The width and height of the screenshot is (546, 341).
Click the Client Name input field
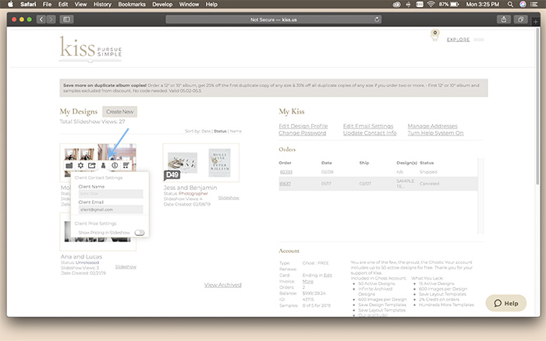coord(111,194)
